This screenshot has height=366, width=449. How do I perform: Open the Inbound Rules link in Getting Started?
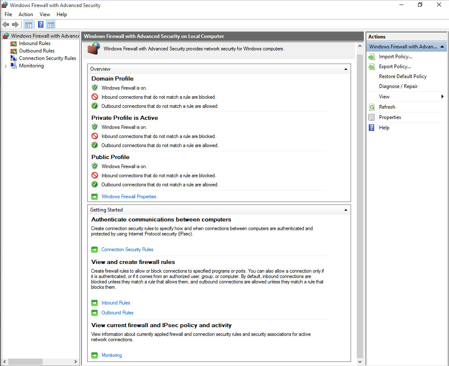tap(116, 303)
